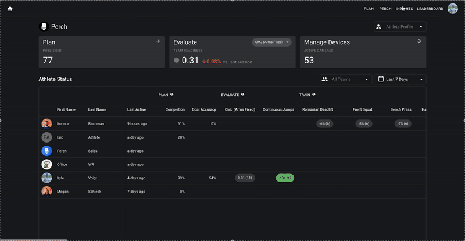Open the Manage Devices card
465x241 pixels.
pyautogui.click(x=363, y=52)
